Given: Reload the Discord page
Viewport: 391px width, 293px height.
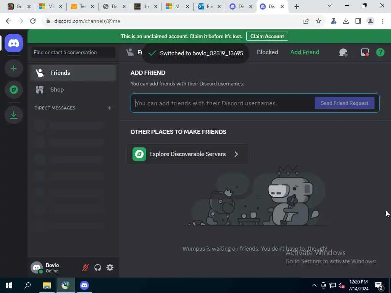Looking at the screenshot, I should (33, 21).
